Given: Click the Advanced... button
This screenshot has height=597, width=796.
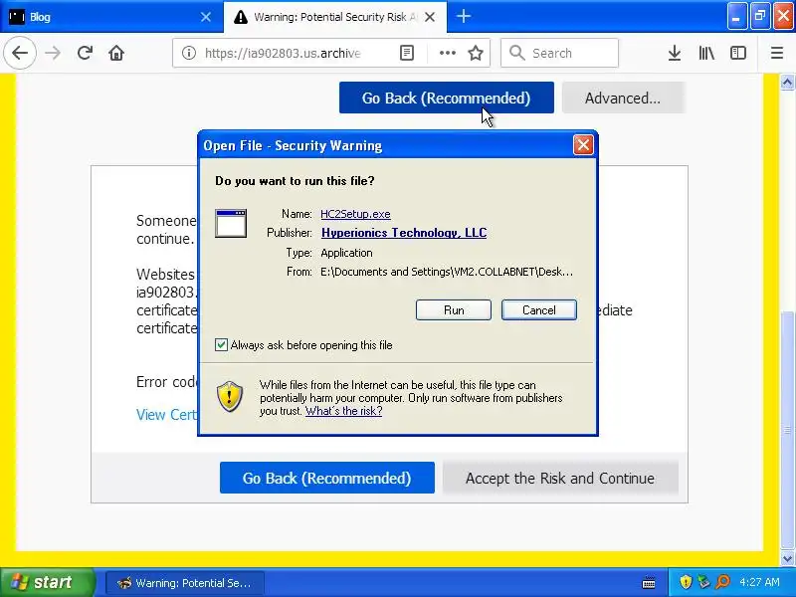Looking at the screenshot, I should tap(623, 98).
